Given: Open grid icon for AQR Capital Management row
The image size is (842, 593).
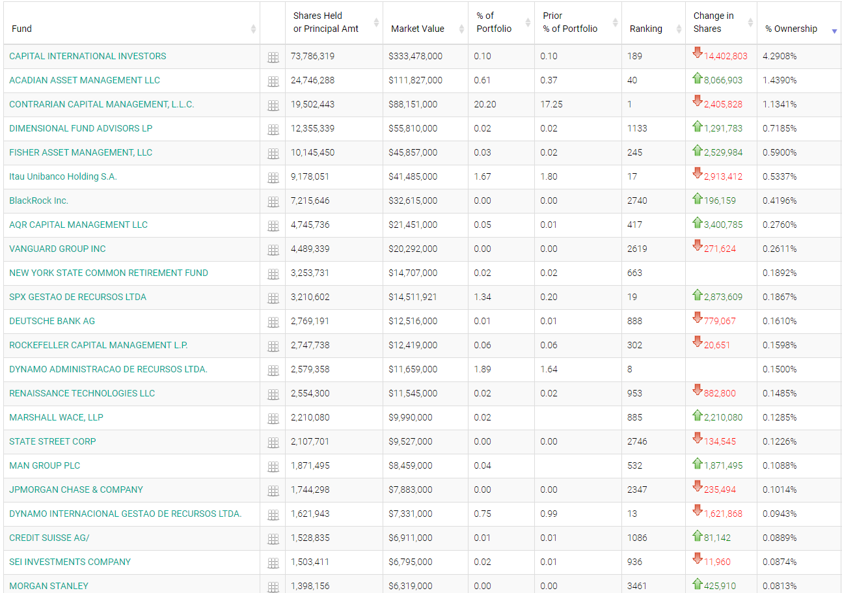Looking at the screenshot, I should pos(273,226).
